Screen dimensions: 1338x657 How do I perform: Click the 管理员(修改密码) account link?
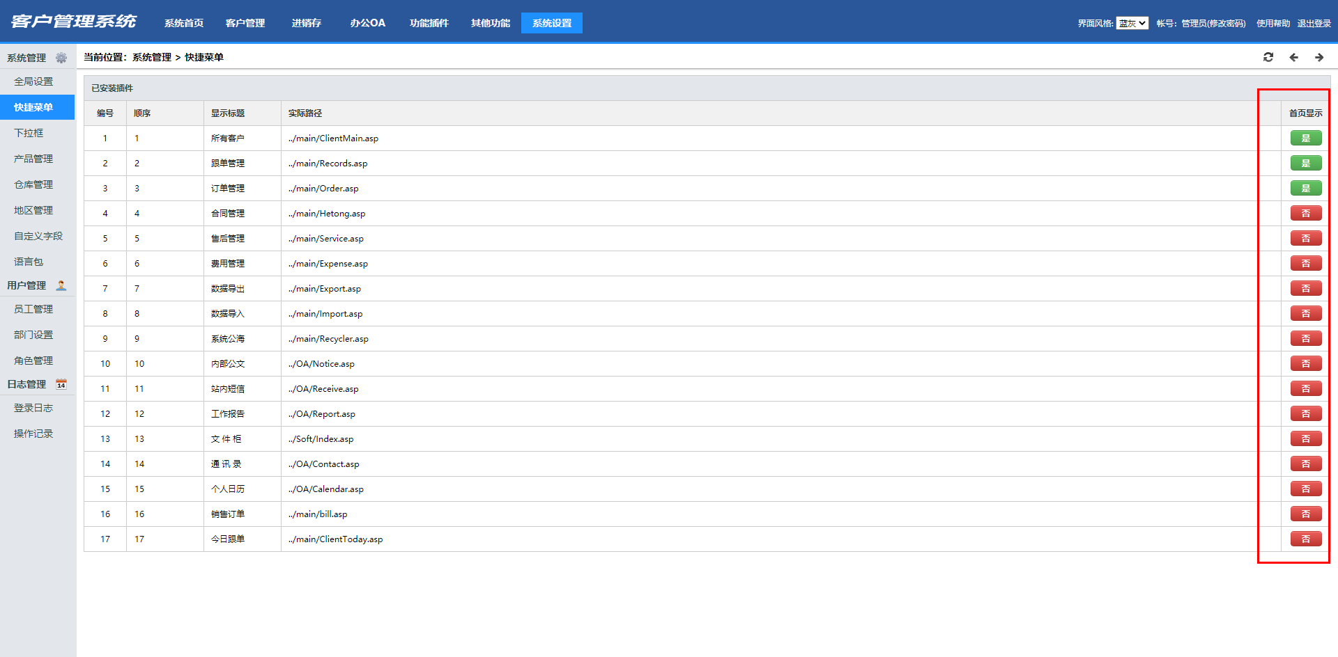(1213, 23)
